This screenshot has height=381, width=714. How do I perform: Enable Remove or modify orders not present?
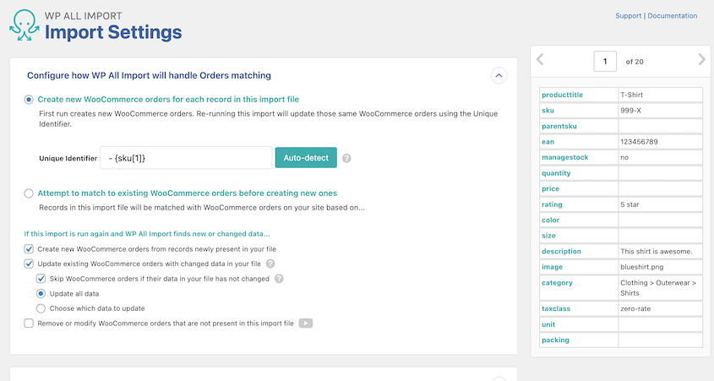click(x=30, y=323)
